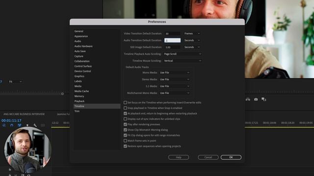
Task: Open Mono Media Use File dropdown
Action: (x=175, y=73)
